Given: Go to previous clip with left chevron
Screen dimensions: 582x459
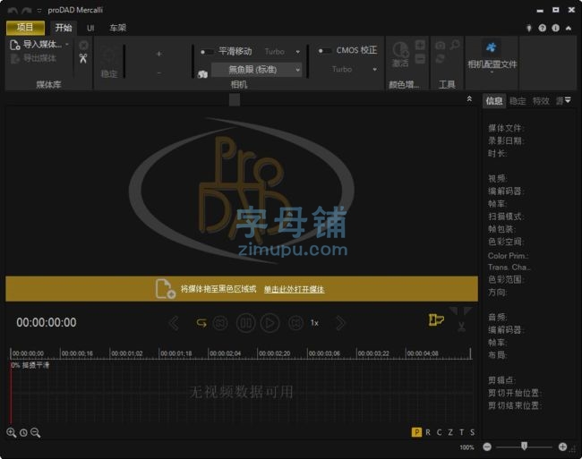Looking at the screenshot, I should (x=174, y=323).
